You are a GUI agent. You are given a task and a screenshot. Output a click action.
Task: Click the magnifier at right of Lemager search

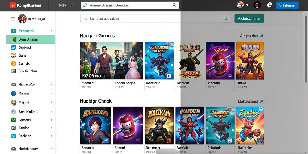coord(226,18)
